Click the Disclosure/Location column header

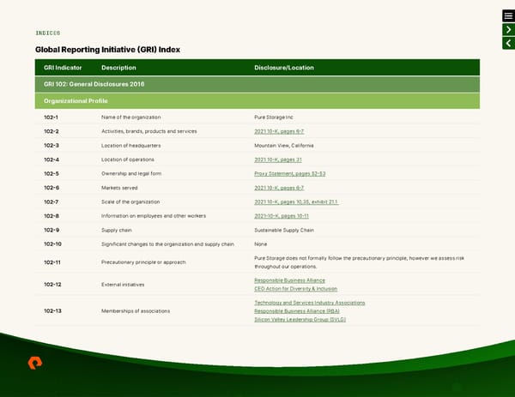(284, 68)
